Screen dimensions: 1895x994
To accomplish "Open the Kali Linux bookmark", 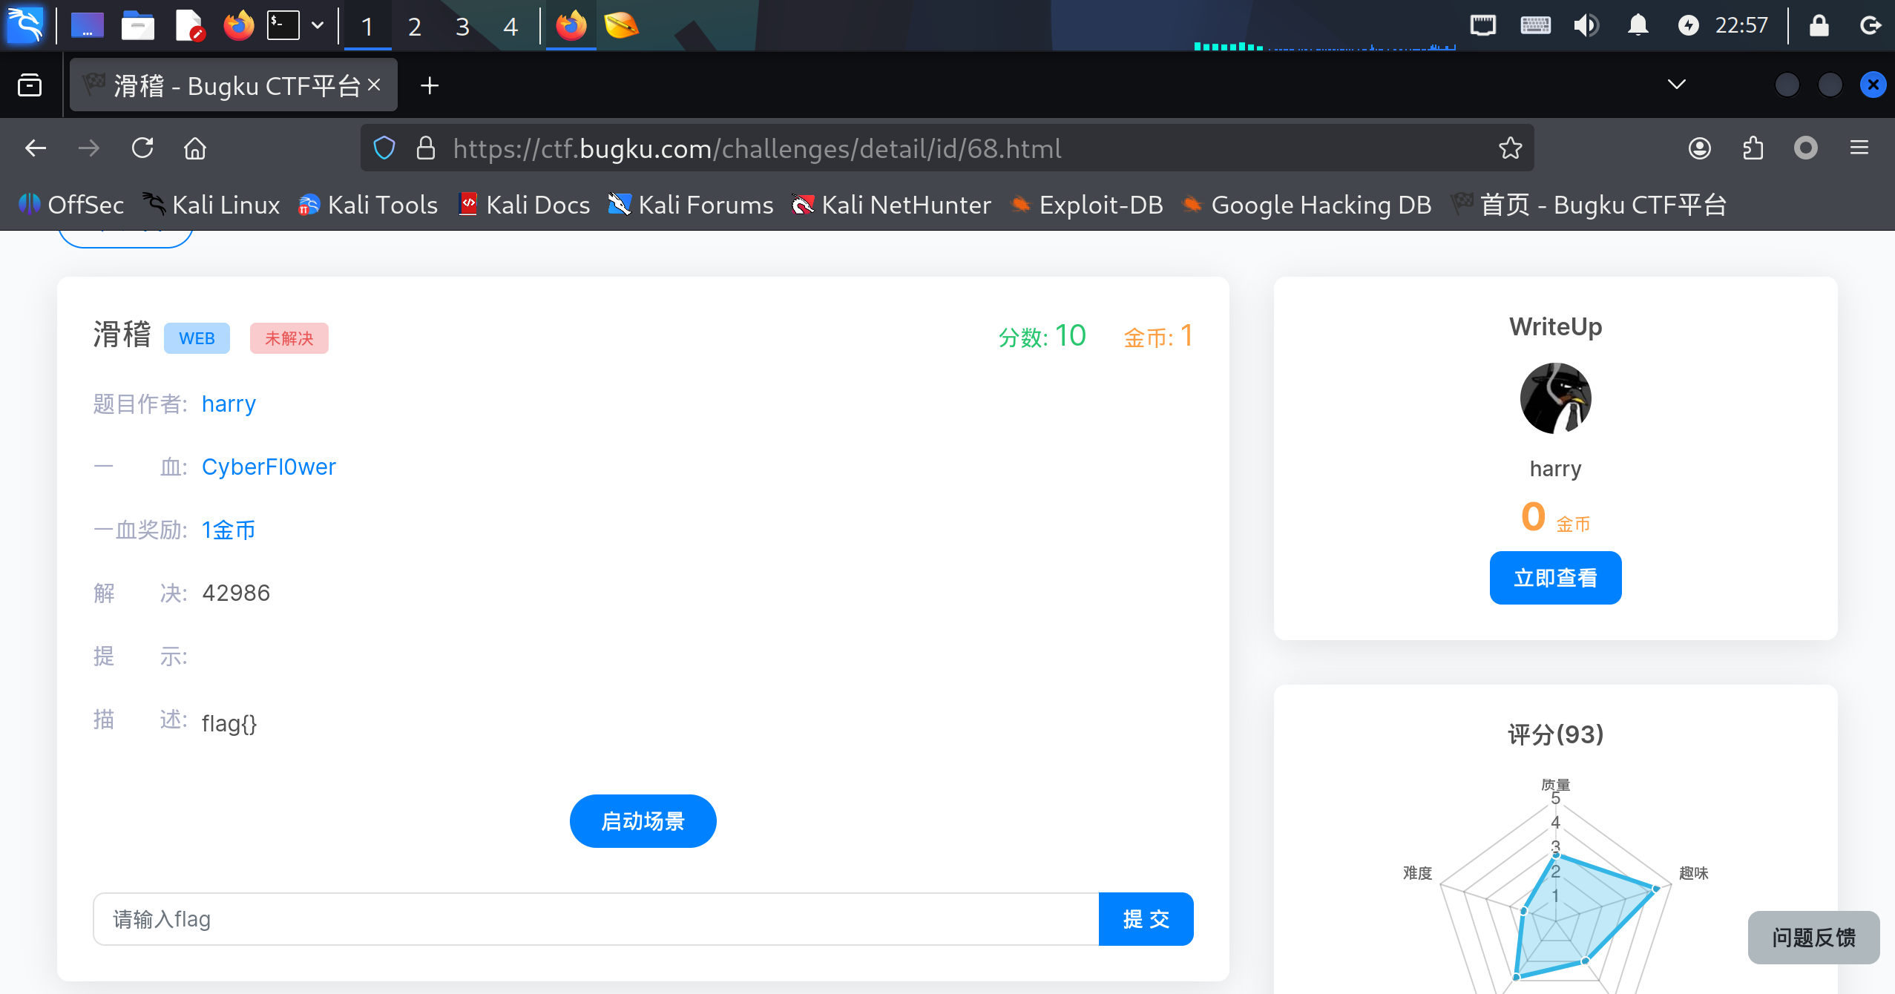I will point(211,205).
